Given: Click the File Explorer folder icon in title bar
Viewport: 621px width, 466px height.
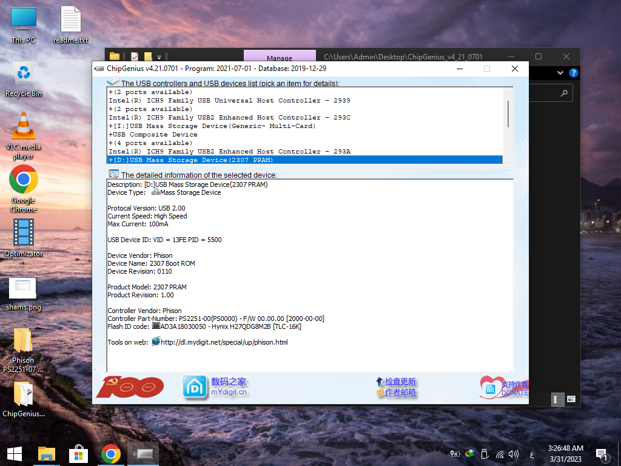Looking at the screenshot, I should (115, 56).
